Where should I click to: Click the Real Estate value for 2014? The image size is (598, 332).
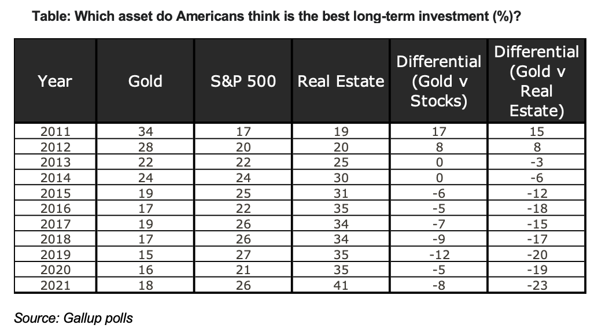pos(341,178)
